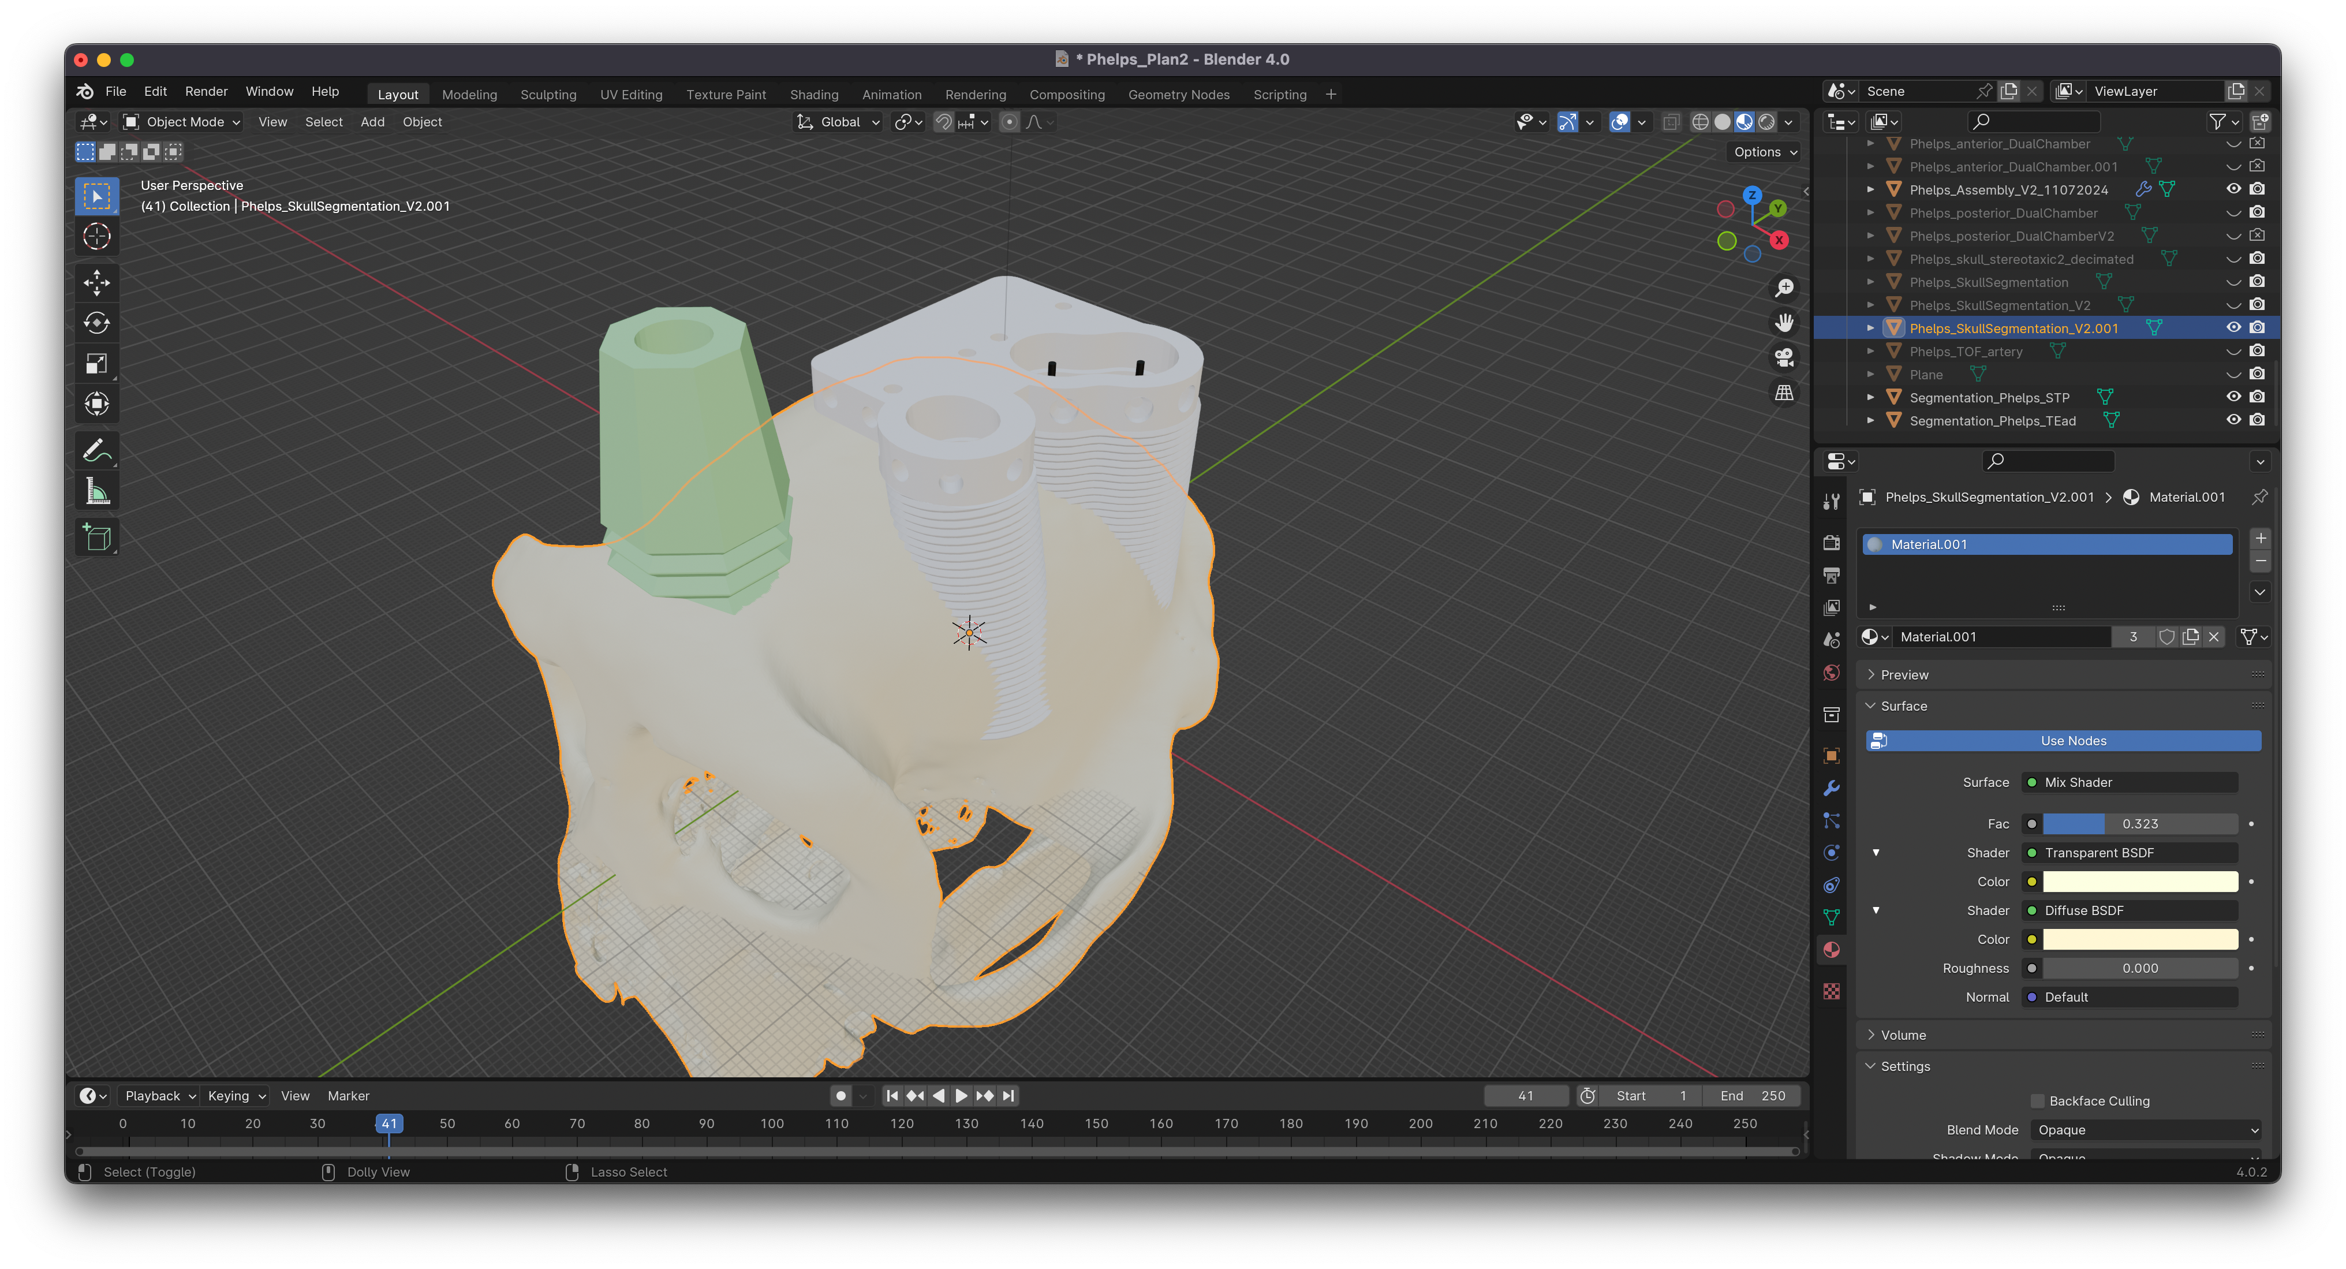Click the Select Box tool
This screenshot has width=2346, height=1269.
pyautogui.click(x=96, y=196)
